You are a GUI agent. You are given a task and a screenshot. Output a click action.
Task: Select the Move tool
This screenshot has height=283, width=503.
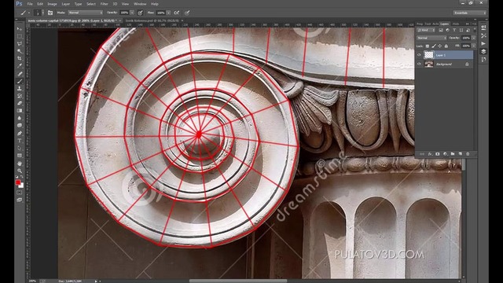(19, 29)
